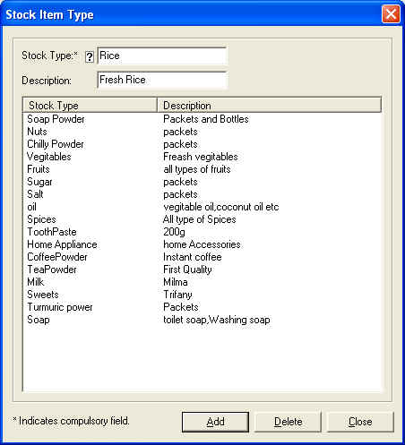This screenshot has height=445, width=405.
Task: Select the Fruits row
Action: [x=202, y=169]
